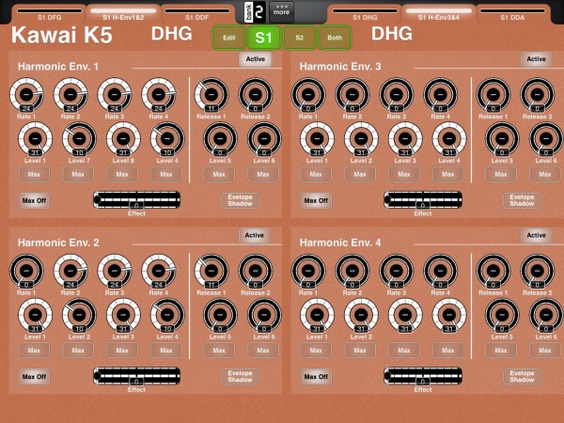Open the S1 DDF tab
Viewport: 564px width, 423px height.
coord(197,14)
